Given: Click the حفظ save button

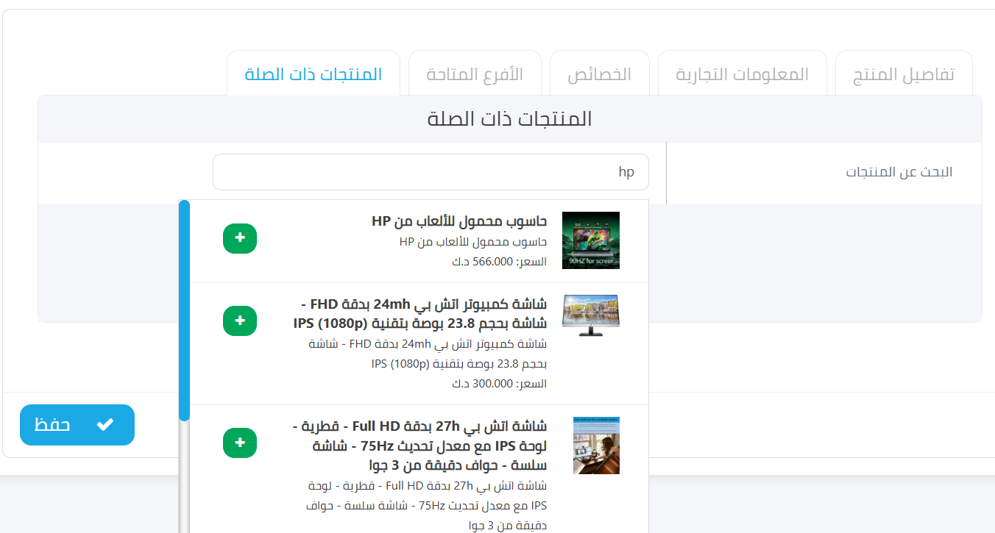Looking at the screenshot, I should 77,425.
